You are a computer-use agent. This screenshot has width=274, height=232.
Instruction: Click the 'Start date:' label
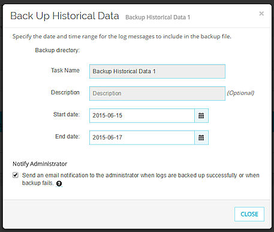click(x=67, y=115)
